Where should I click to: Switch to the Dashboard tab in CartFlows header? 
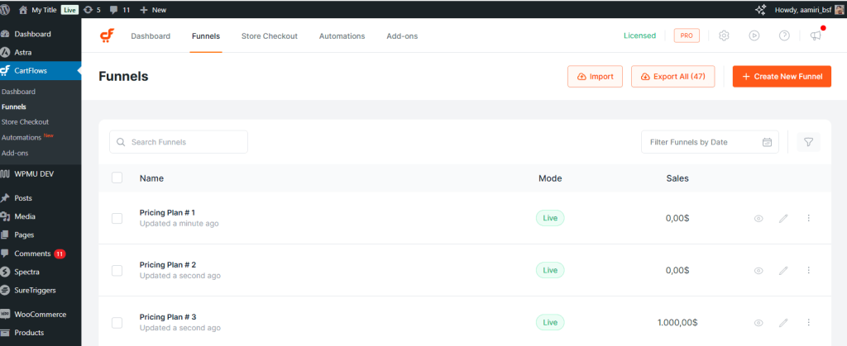pos(151,36)
